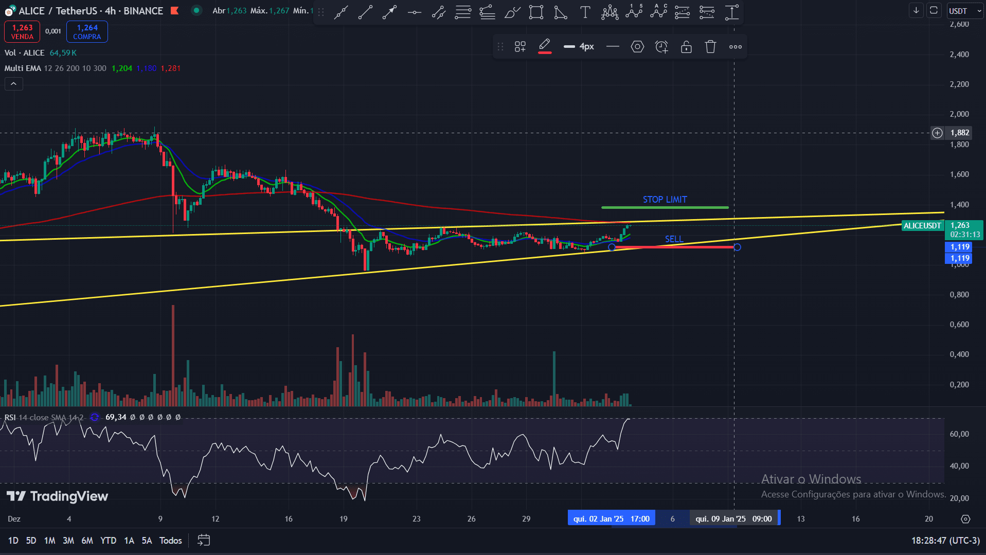986x555 pixels.
Task: Collapse the indicator legend with chevron
Action: point(14,84)
